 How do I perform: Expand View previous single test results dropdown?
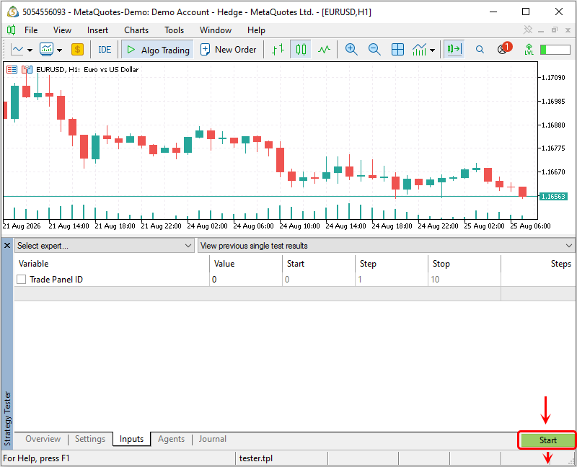[569, 246]
